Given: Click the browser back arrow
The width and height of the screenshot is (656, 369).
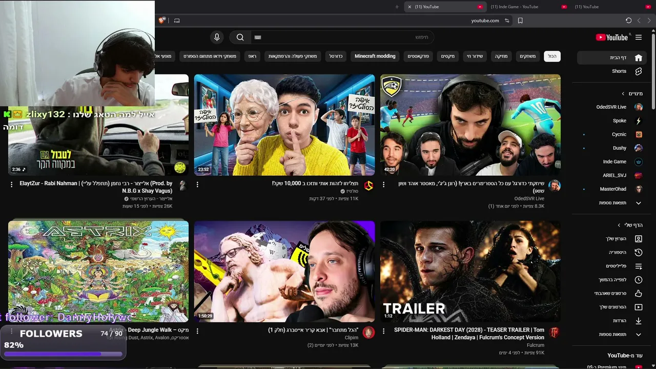Looking at the screenshot, I should pos(639,20).
